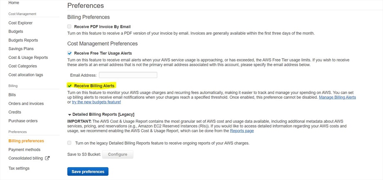This screenshot has width=383, height=180.
Task: Go to Payment methods
Action: 24,150
